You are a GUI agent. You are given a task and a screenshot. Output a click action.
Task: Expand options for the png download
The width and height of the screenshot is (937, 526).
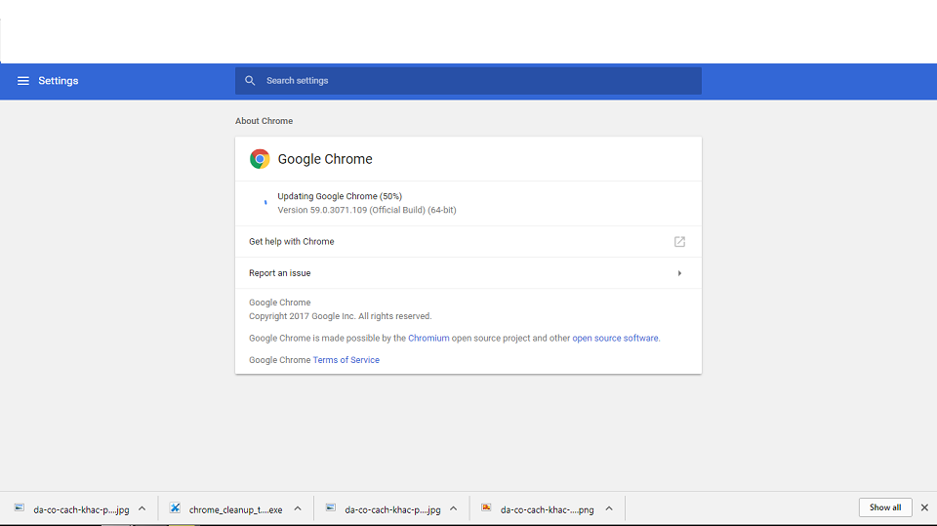point(609,508)
